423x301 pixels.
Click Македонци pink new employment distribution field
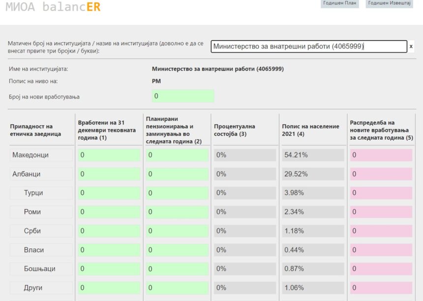[381, 155]
